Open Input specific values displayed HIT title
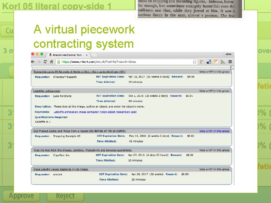Viewport: 271px width, 203px height. pyautogui.click(x=61, y=169)
